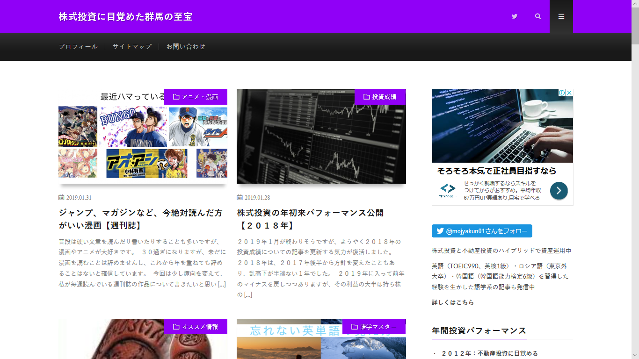
Task: Open the hamburger menu icon
Action: 561,16
